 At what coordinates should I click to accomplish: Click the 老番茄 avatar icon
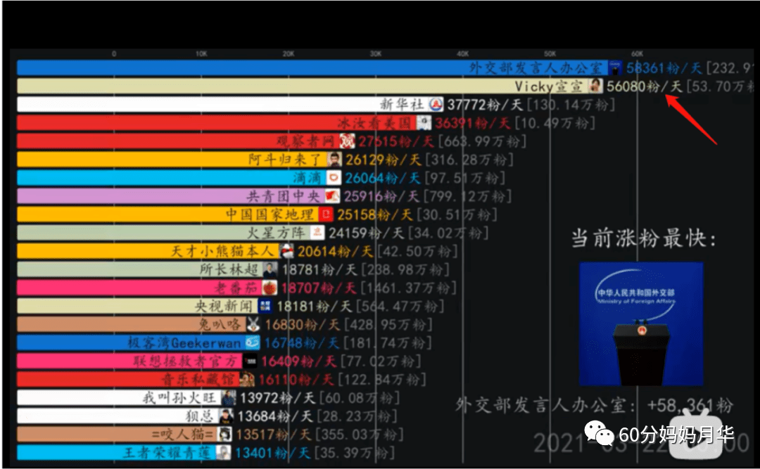[269, 288]
